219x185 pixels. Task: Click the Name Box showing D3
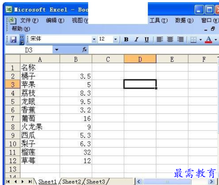(x=29, y=50)
